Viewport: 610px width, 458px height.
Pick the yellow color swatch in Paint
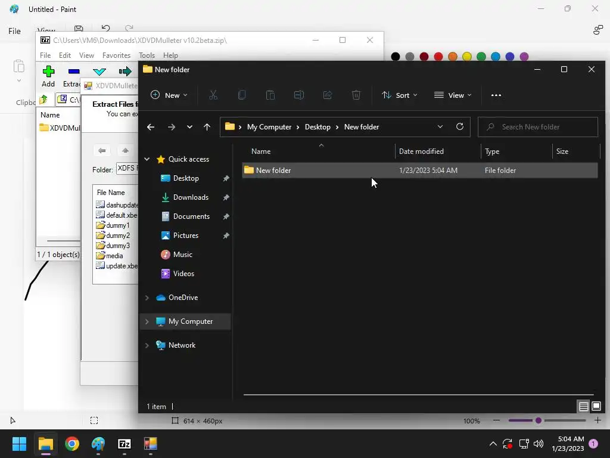(x=467, y=57)
